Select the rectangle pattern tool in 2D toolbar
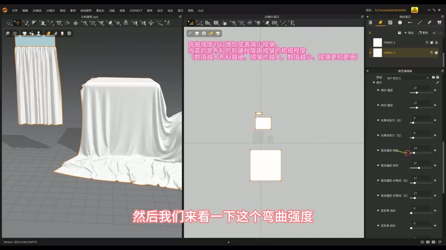 [x=216, y=23]
